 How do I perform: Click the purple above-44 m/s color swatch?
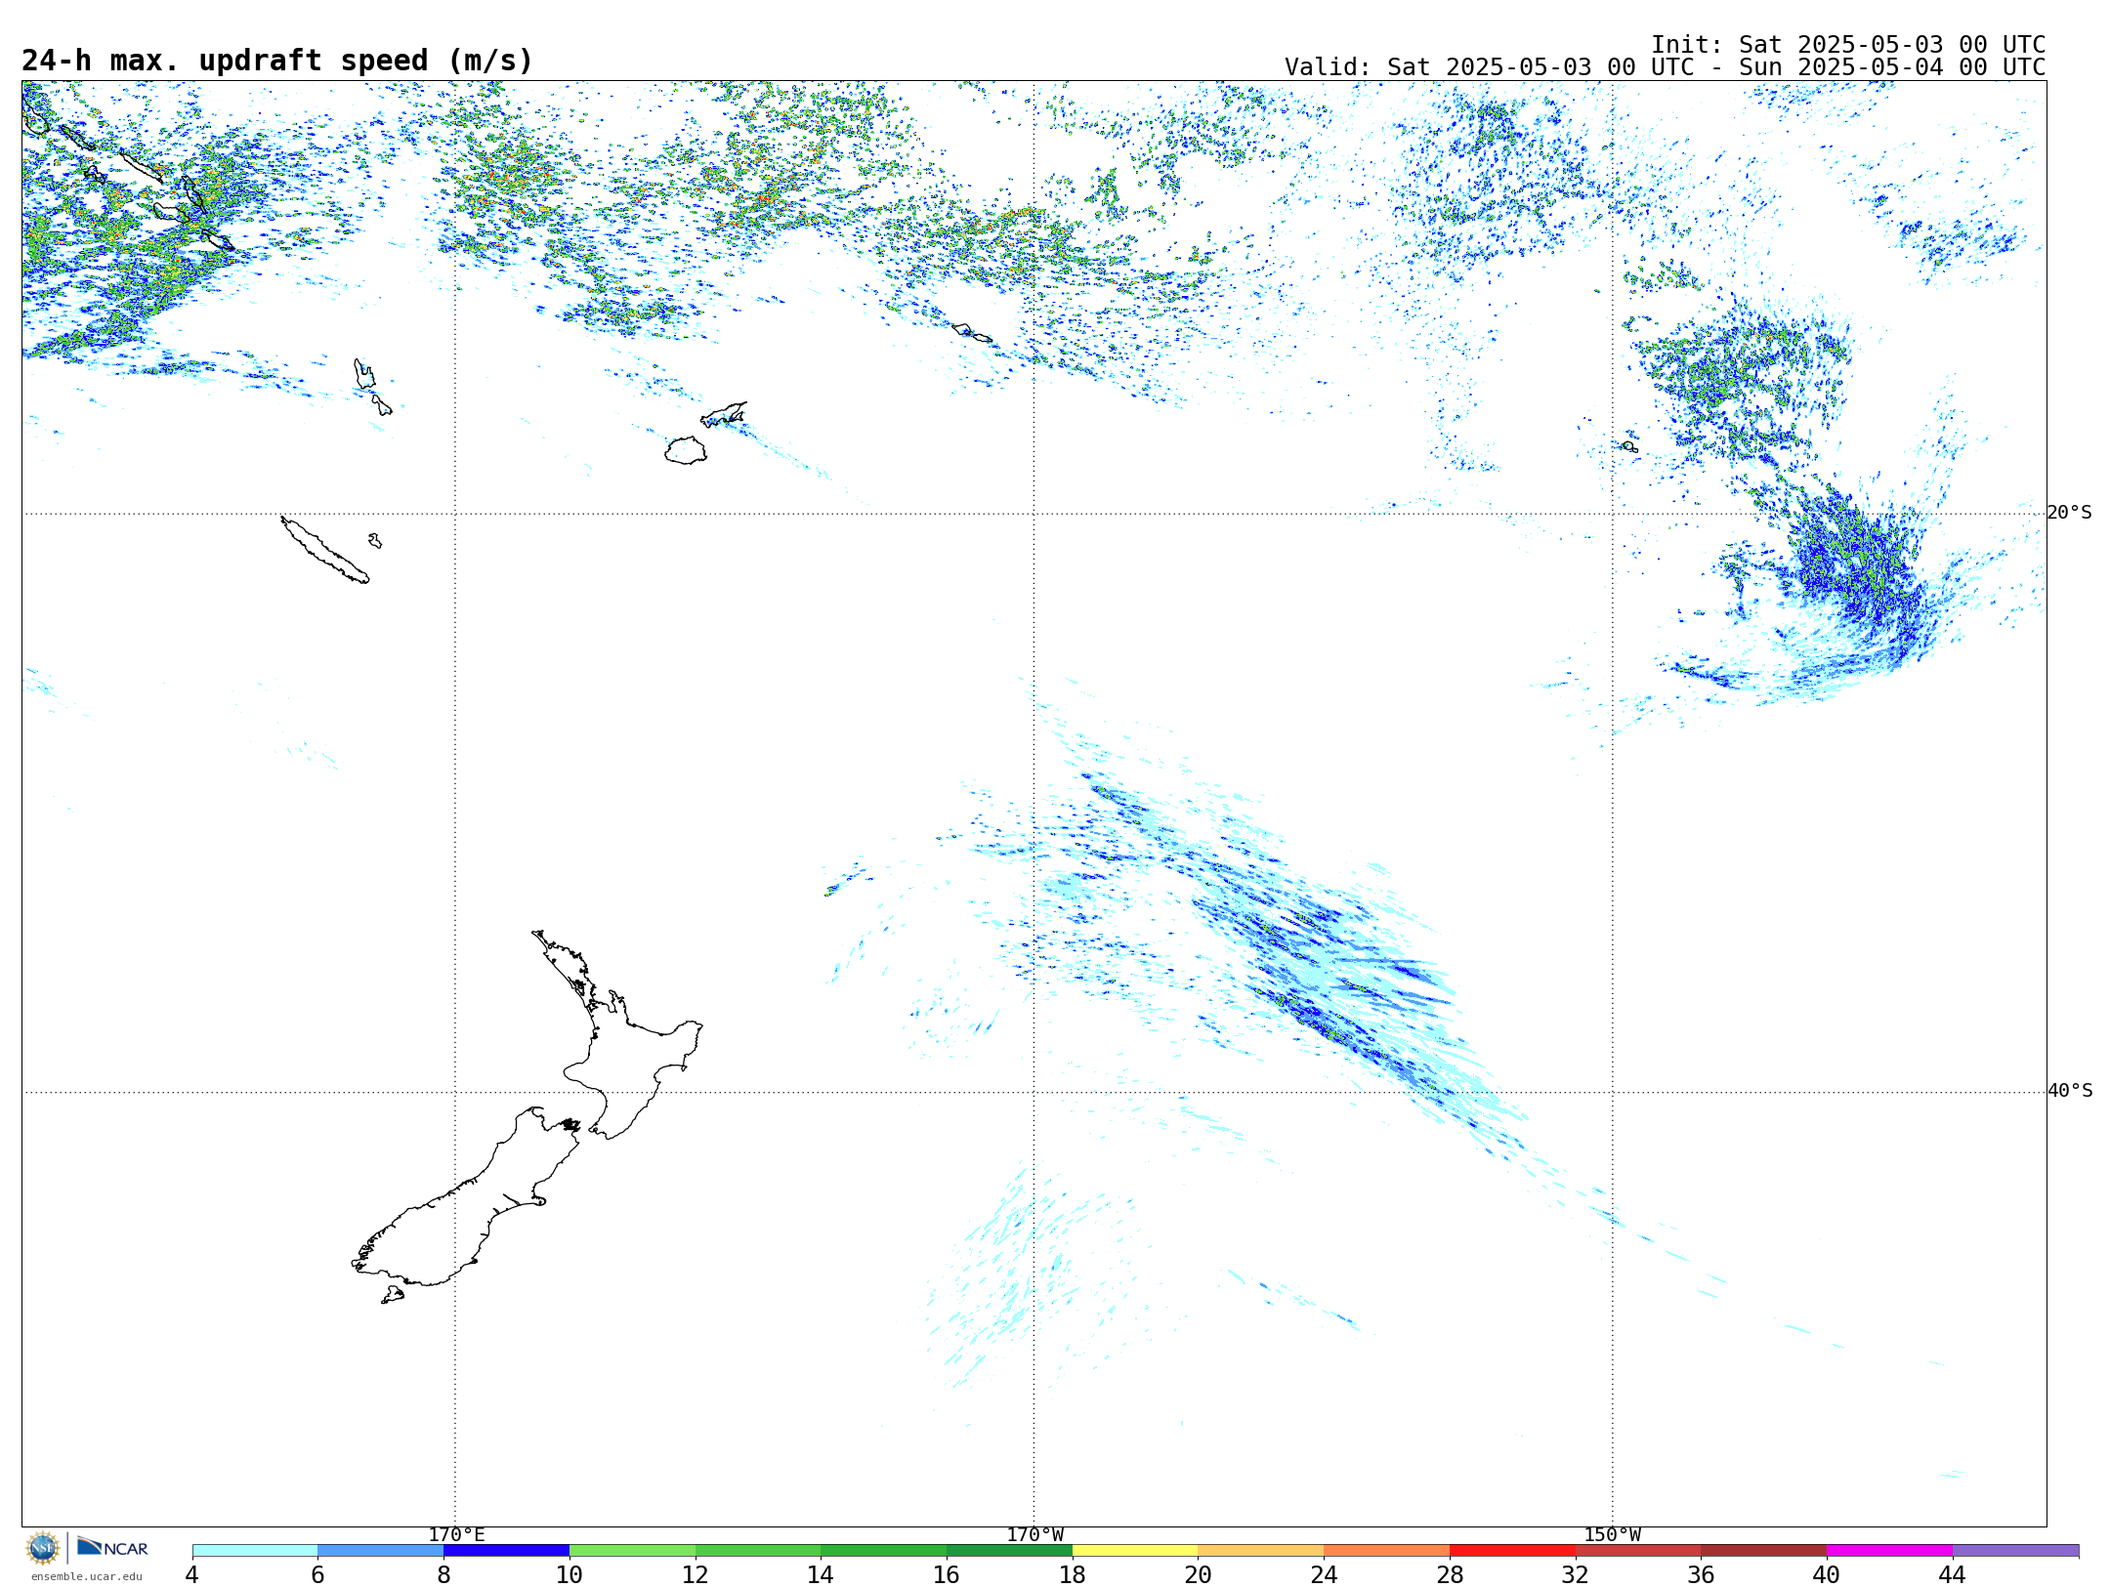point(2015,1551)
